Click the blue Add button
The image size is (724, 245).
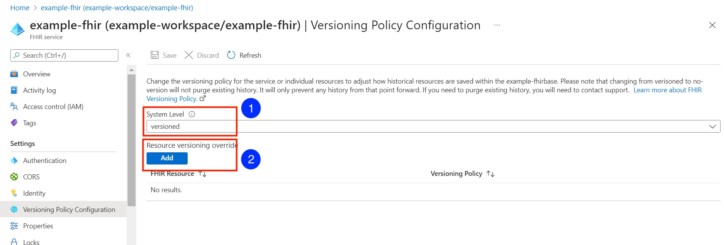167,158
